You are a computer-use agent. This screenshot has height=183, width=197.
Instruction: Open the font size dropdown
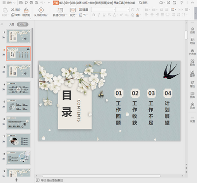pos(128,10)
